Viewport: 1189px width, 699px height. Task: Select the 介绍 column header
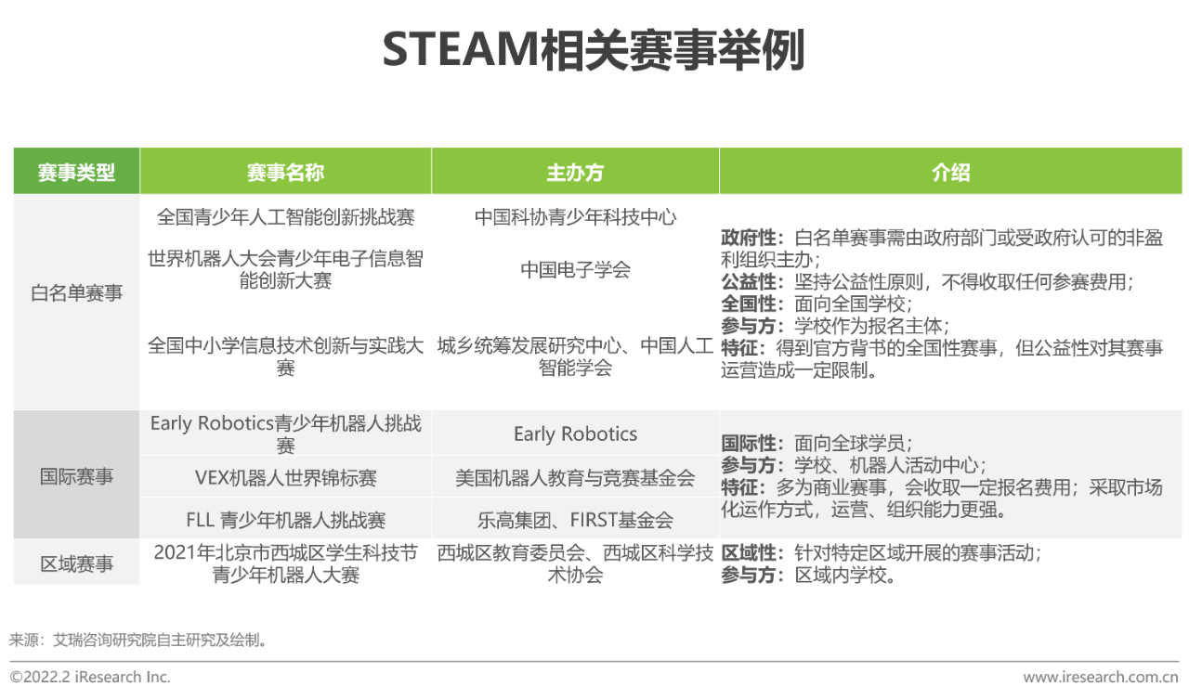pos(950,172)
